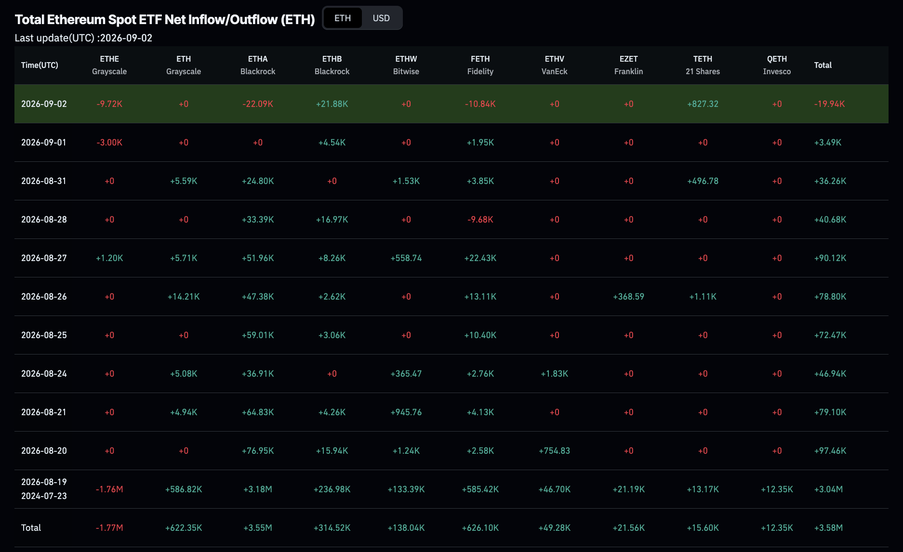Screen dimensions: 903x552
Task: Click the EZET Franklin column header
Action: [629, 65]
